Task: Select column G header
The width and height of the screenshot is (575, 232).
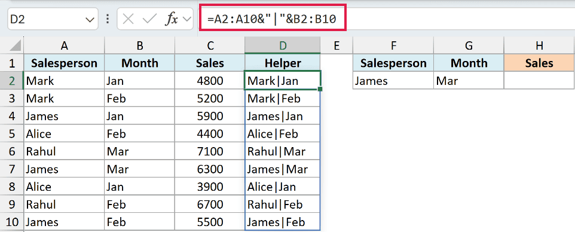Action: 469,45
